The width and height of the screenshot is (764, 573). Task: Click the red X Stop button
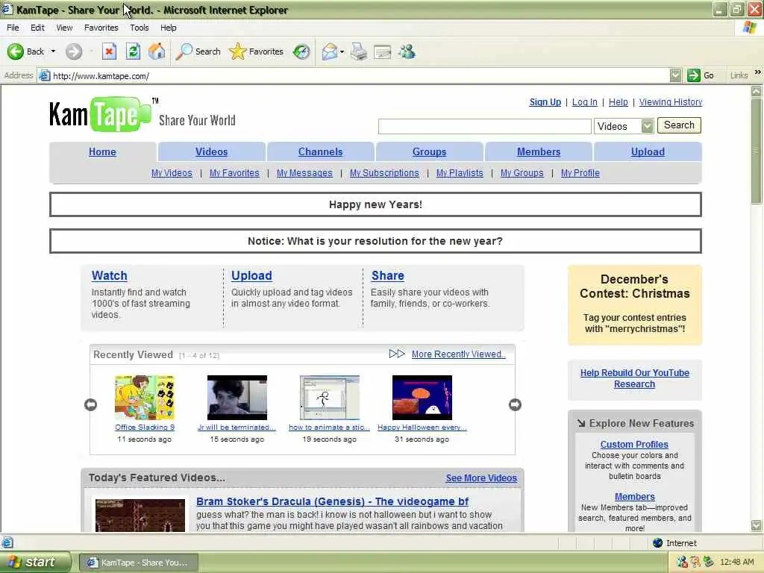coord(109,51)
